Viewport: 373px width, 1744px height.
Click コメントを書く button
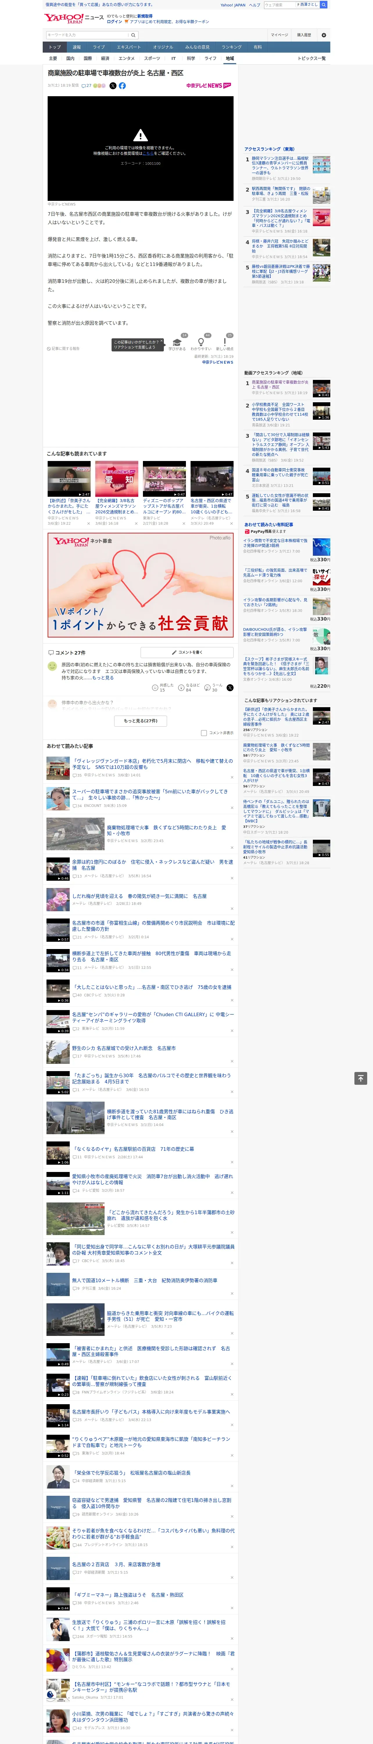coord(187,653)
